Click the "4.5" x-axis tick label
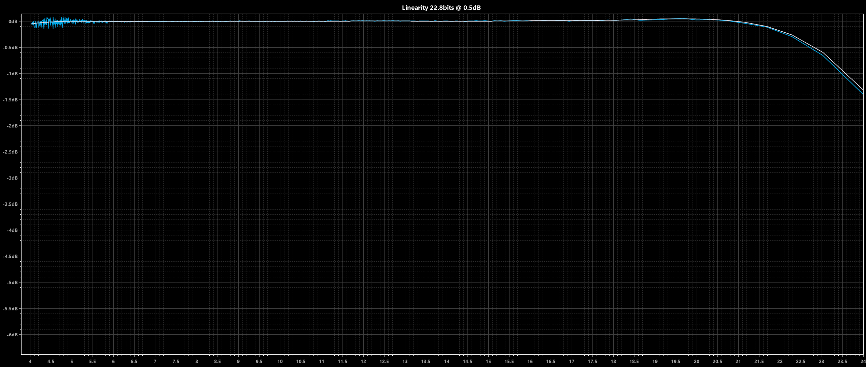Screen dimensions: 866x367 coord(51,362)
